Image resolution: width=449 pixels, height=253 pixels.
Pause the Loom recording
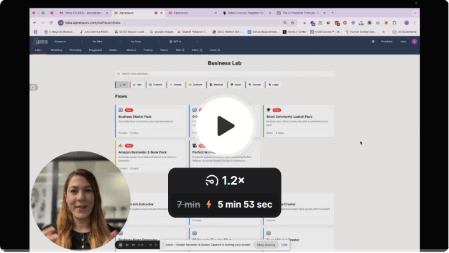(x=127, y=245)
